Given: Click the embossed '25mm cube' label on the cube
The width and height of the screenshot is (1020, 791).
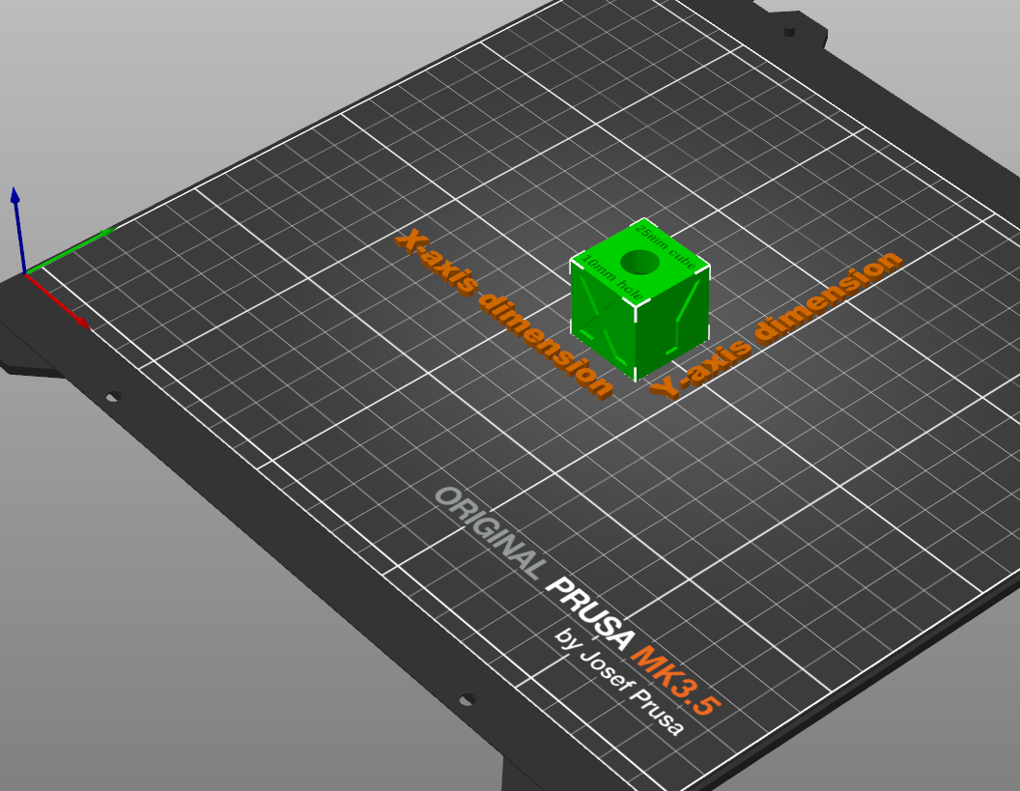Looking at the screenshot, I should pyautogui.click(x=665, y=246).
